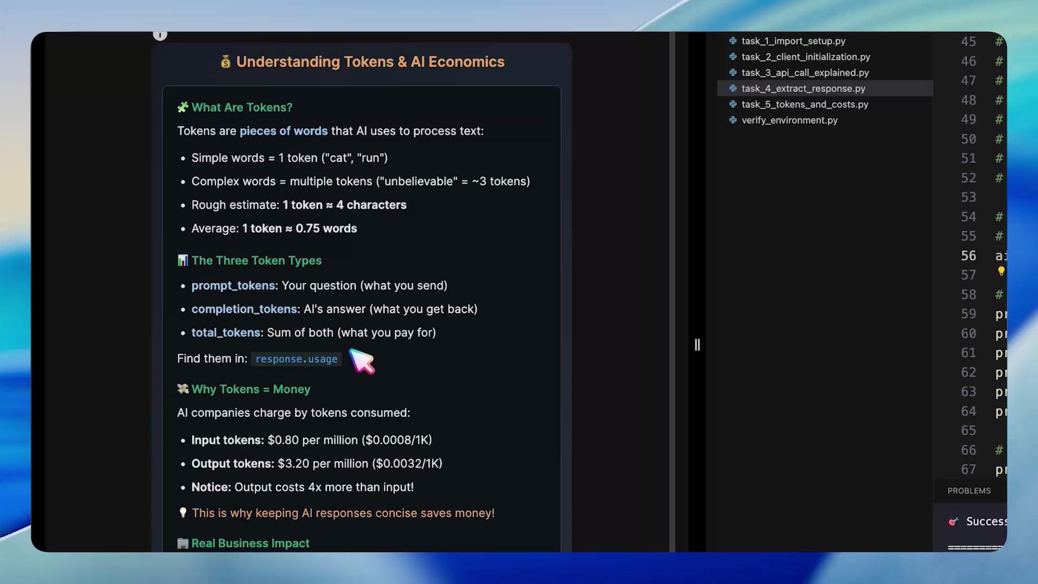Viewport: 1038px width, 584px height.
Task: Click the 'Notice:' label about output costs
Action: coord(211,487)
